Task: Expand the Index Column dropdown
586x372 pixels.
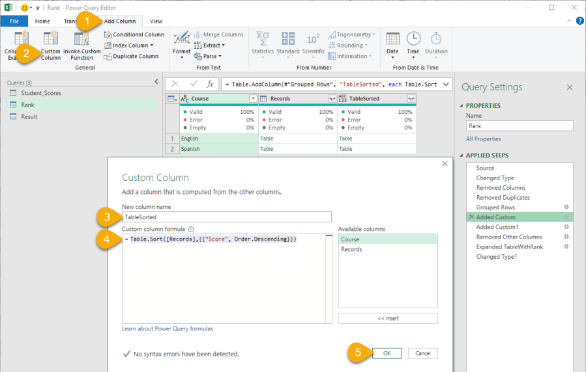Action: 152,46
